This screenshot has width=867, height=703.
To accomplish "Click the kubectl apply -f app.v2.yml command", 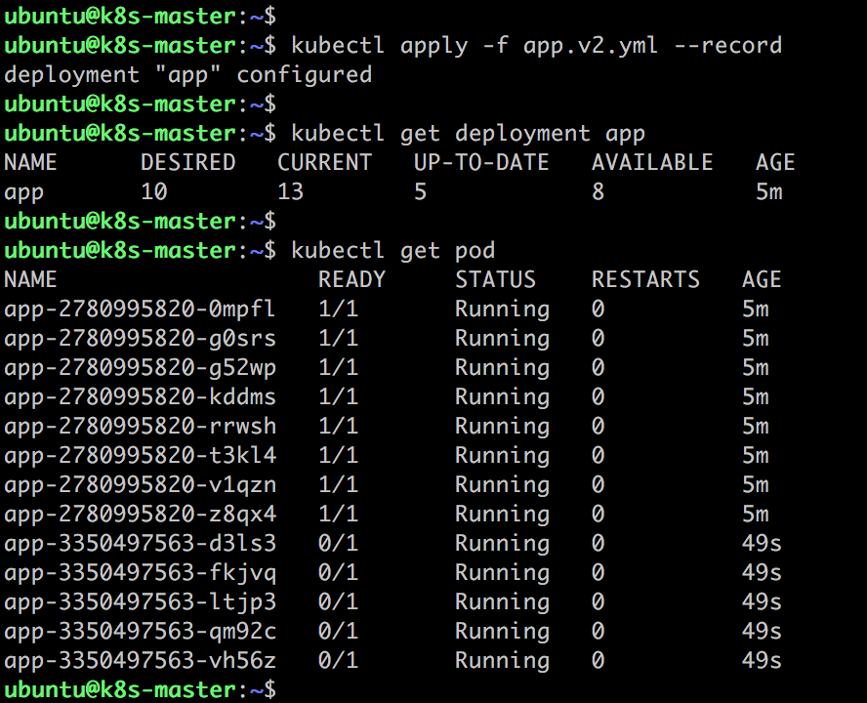I will pos(536,45).
